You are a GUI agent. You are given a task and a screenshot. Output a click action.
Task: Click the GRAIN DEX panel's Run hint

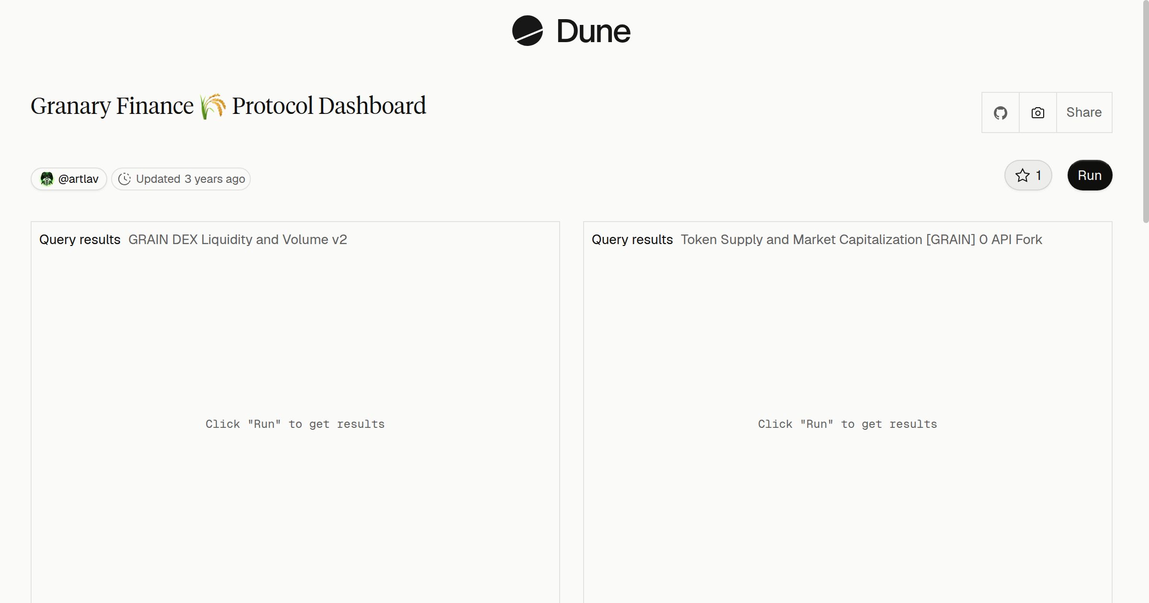[295, 424]
